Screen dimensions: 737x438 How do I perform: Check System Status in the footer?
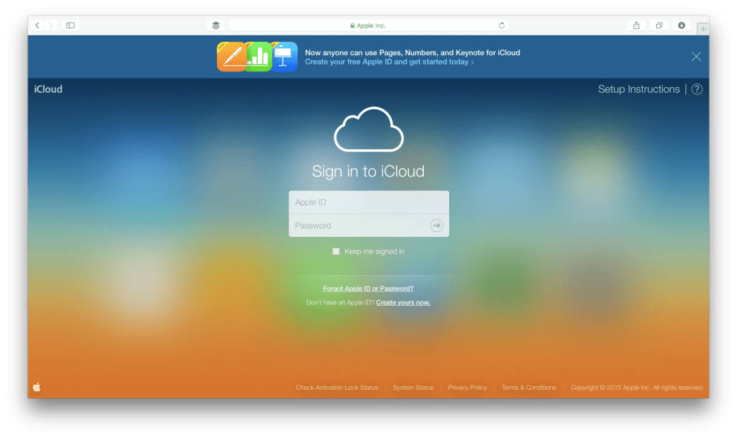click(413, 387)
